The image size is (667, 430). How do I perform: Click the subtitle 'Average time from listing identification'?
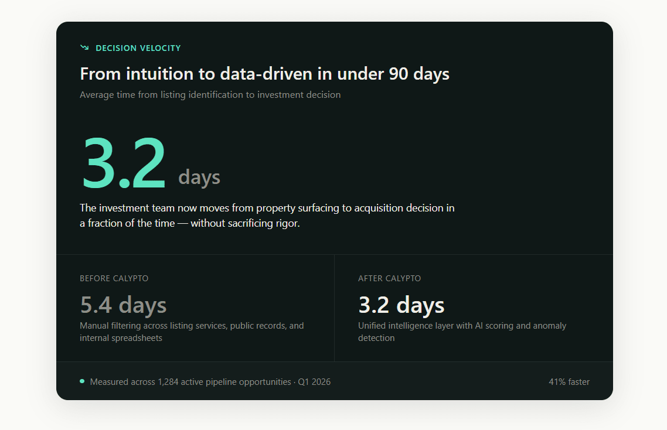tap(210, 95)
